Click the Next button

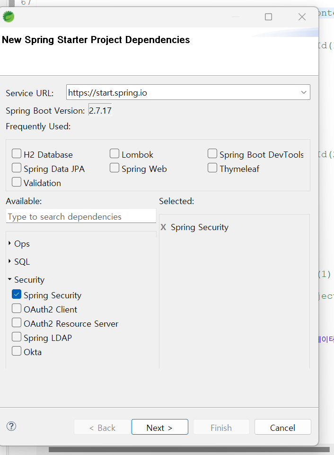(x=160, y=427)
